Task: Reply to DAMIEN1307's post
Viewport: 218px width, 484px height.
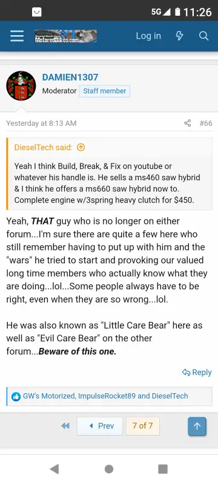Action: coord(197,372)
